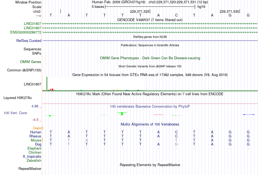
Task: Open the RefSeq Curated track label
Action: pos(29,41)
